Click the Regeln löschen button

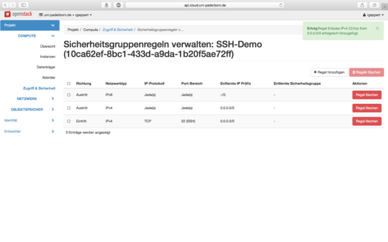click(x=367, y=72)
